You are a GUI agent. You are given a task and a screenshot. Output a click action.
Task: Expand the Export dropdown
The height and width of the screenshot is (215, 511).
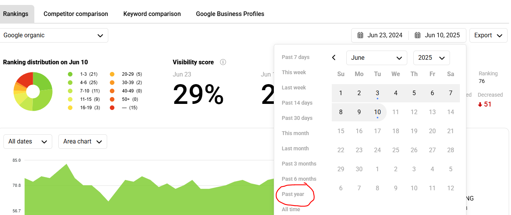(488, 35)
